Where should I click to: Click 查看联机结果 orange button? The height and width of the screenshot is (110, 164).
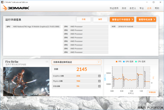tap(146, 20)
